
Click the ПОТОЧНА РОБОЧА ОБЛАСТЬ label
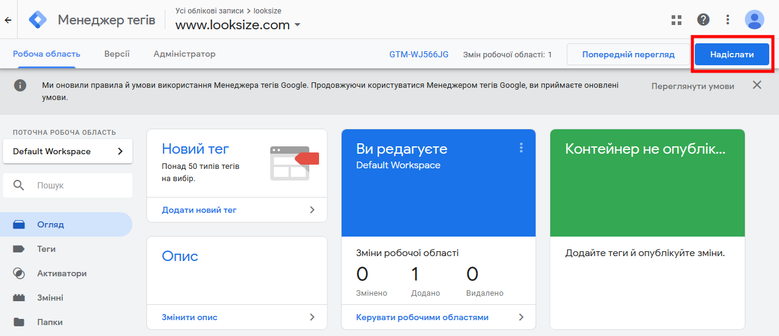click(x=64, y=132)
